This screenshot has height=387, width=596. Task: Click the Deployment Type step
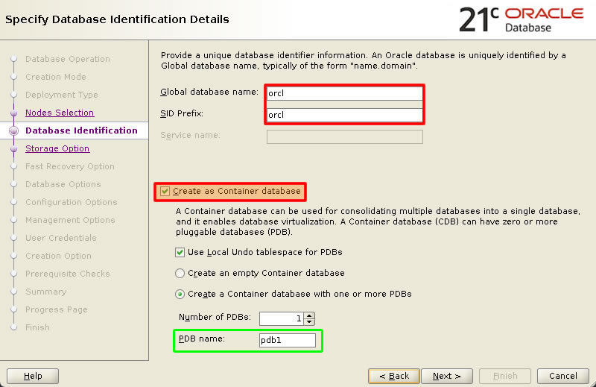62,95
